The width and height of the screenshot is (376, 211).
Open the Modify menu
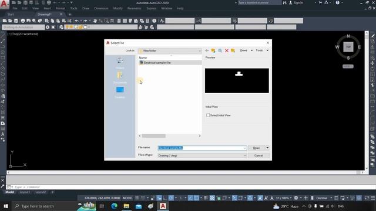(x=117, y=8)
